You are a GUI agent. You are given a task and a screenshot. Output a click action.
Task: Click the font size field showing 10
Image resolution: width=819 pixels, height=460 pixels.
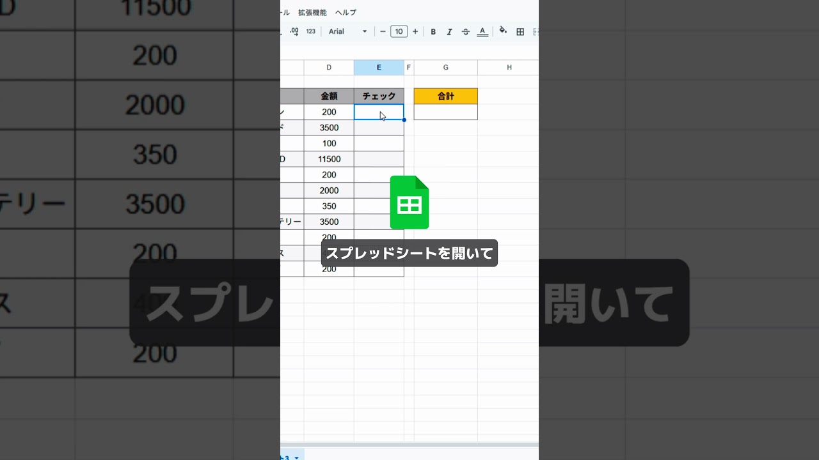coord(399,31)
